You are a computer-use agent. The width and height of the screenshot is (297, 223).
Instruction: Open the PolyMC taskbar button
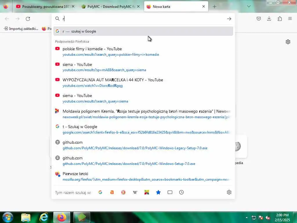(x=82, y=217)
